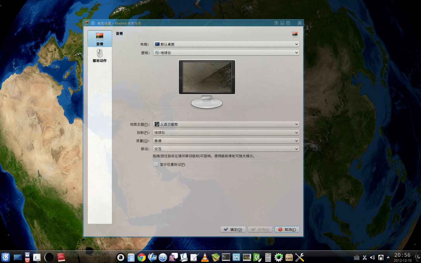Screen dimensions: 421x263
Task: Click the 取消(C) button
Action: click(287, 229)
